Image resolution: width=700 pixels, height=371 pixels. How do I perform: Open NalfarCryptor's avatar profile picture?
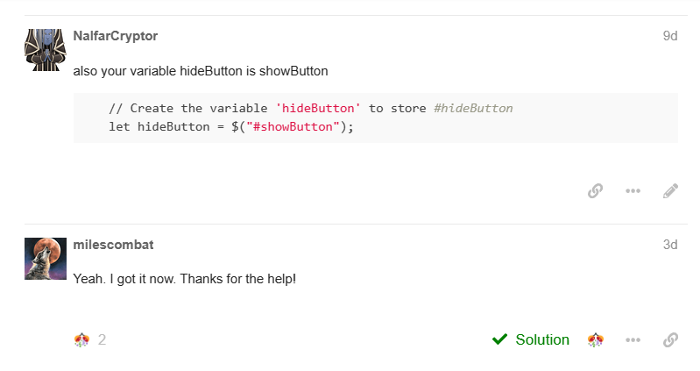tap(46, 50)
